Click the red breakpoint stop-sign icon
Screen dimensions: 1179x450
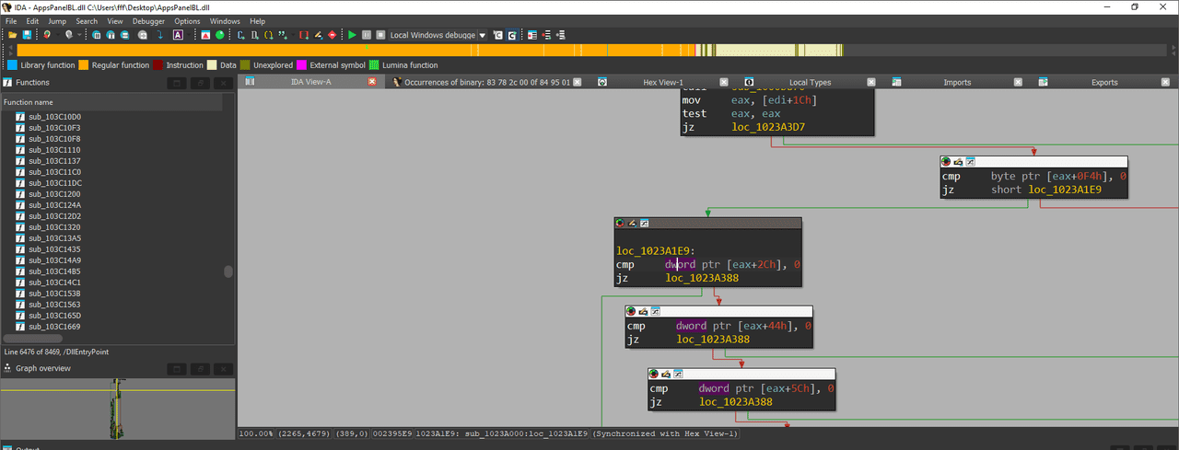click(333, 35)
